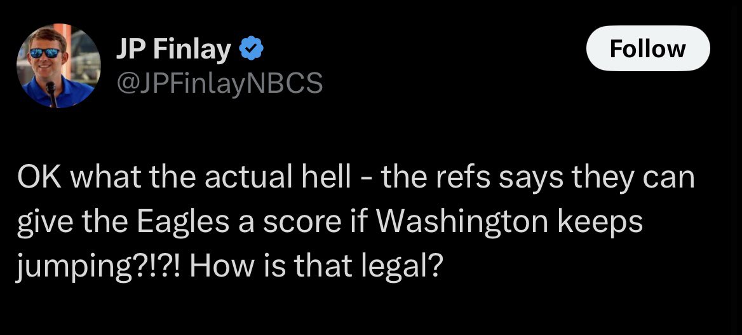This screenshot has height=335, width=742.
Task: Follow JP Finlay with the Follow button
Action: pos(648,48)
